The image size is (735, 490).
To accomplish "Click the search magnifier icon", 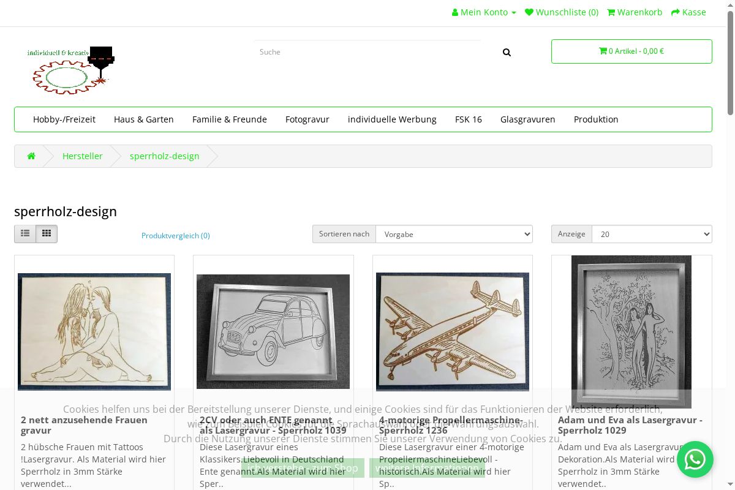I will (x=507, y=52).
